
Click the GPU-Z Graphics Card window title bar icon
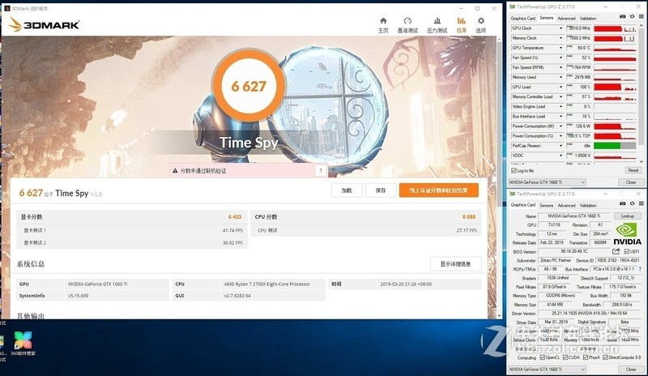(513, 194)
